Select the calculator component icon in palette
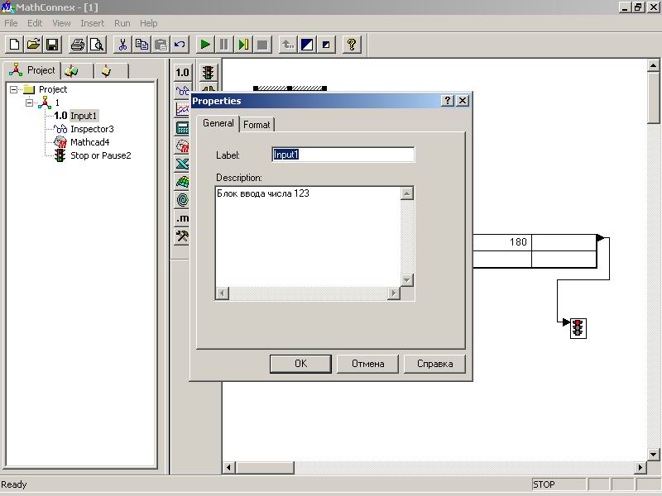The height and width of the screenshot is (496, 662). (x=182, y=127)
